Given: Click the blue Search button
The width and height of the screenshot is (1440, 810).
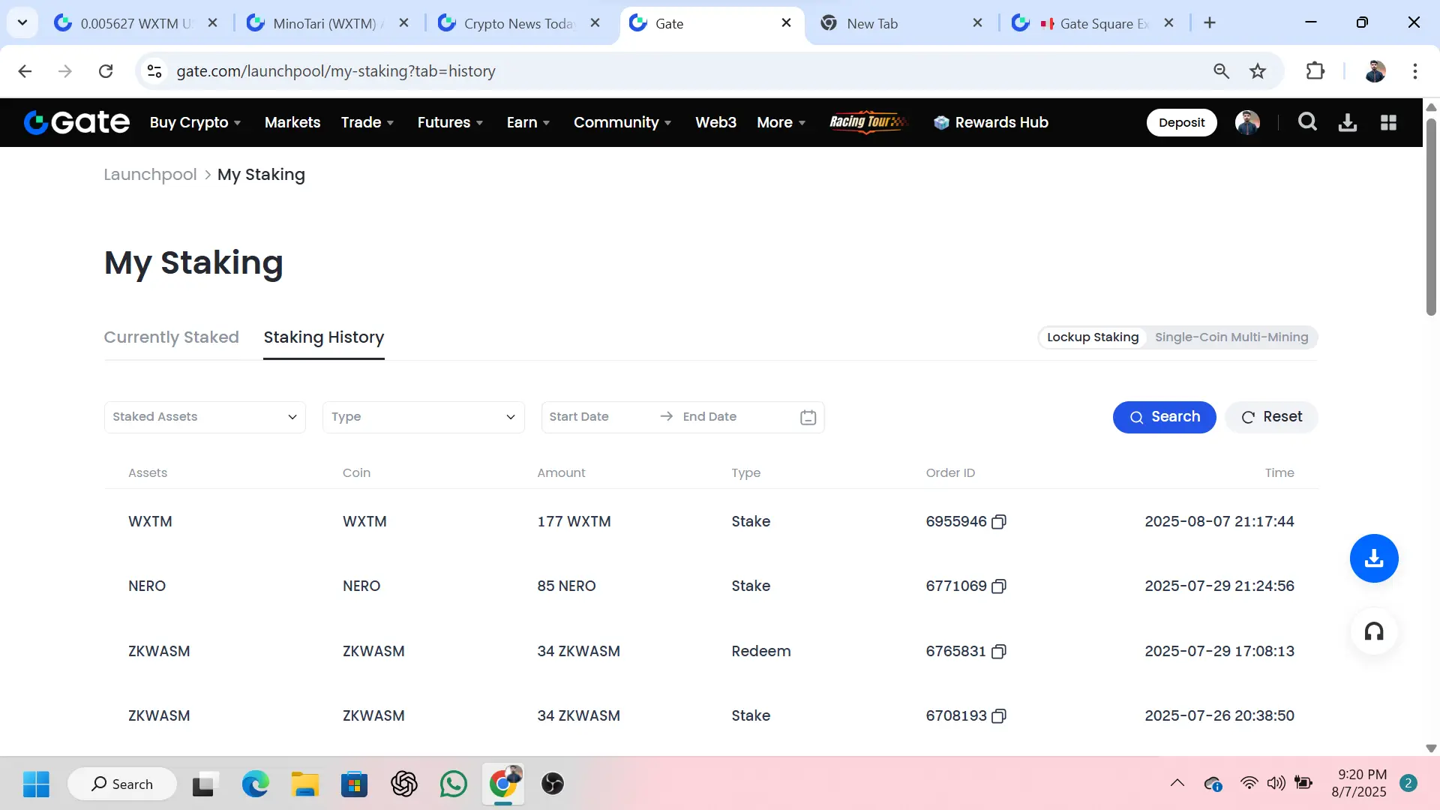Looking at the screenshot, I should coord(1164,417).
